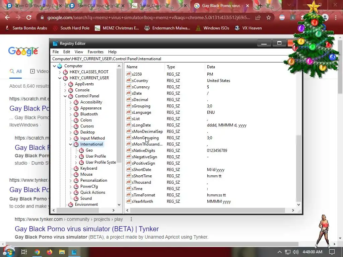Click values pane scroll down arrow
The height and width of the screenshot is (257, 343).
coord(298,205)
